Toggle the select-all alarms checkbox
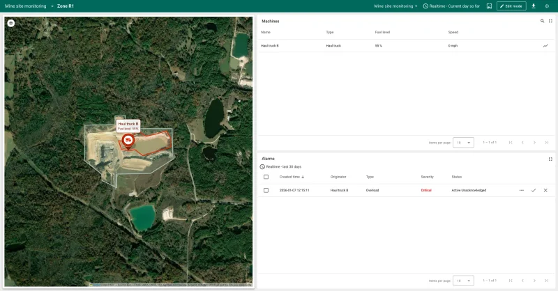This screenshot has width=558, height=291. pyautogui.click(x=266, y=177)
